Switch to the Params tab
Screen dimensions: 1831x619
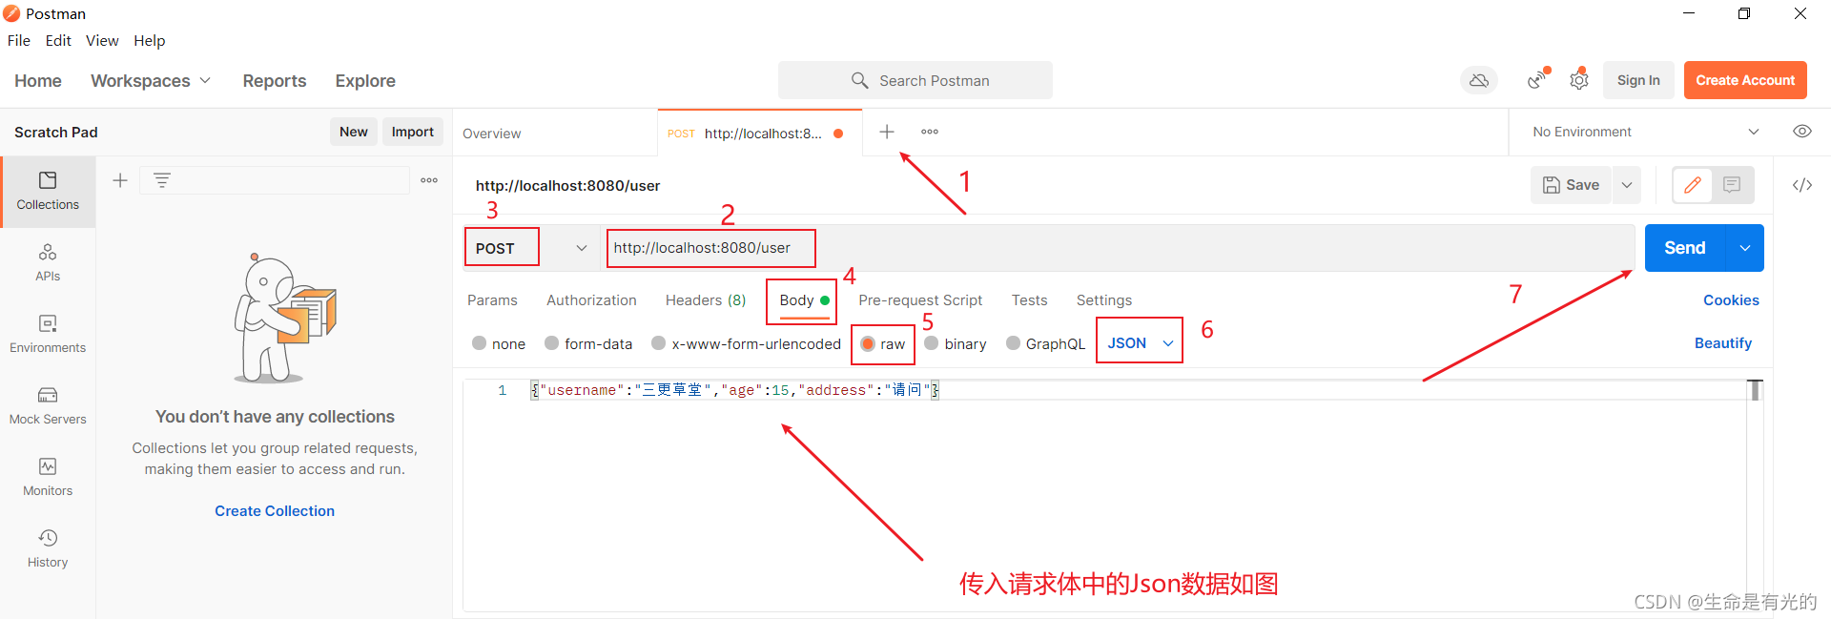tap(492, 300)
